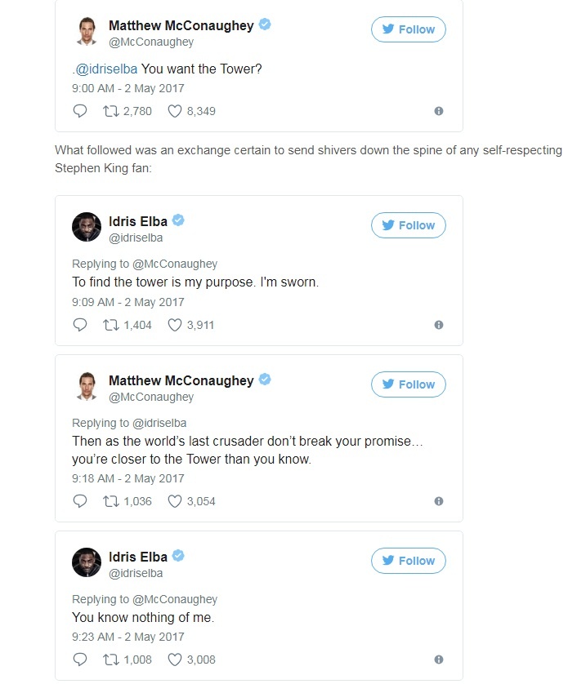Follow Matthew McConaughey in the first tweet

pyautogui.click(x=409, y=29)
